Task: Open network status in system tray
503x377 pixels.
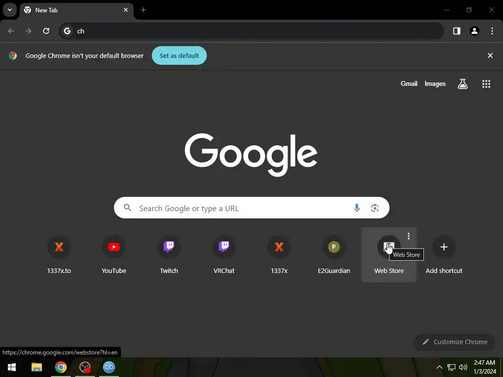Action: point(451,367)
